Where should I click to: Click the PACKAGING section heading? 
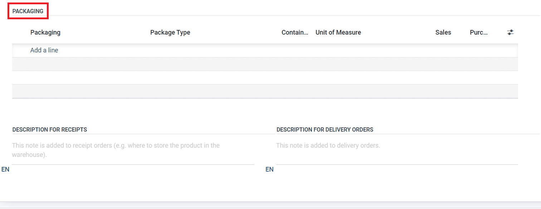point(28,11)
